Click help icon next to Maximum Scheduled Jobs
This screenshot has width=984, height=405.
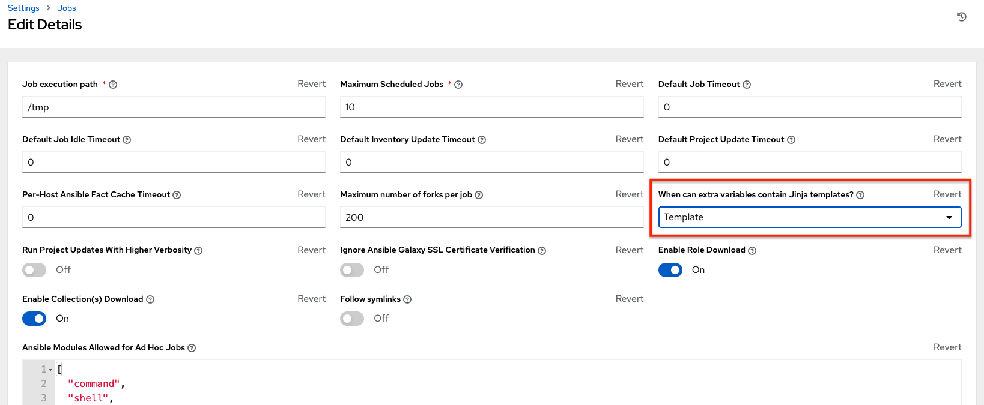[x=458, y=85]
